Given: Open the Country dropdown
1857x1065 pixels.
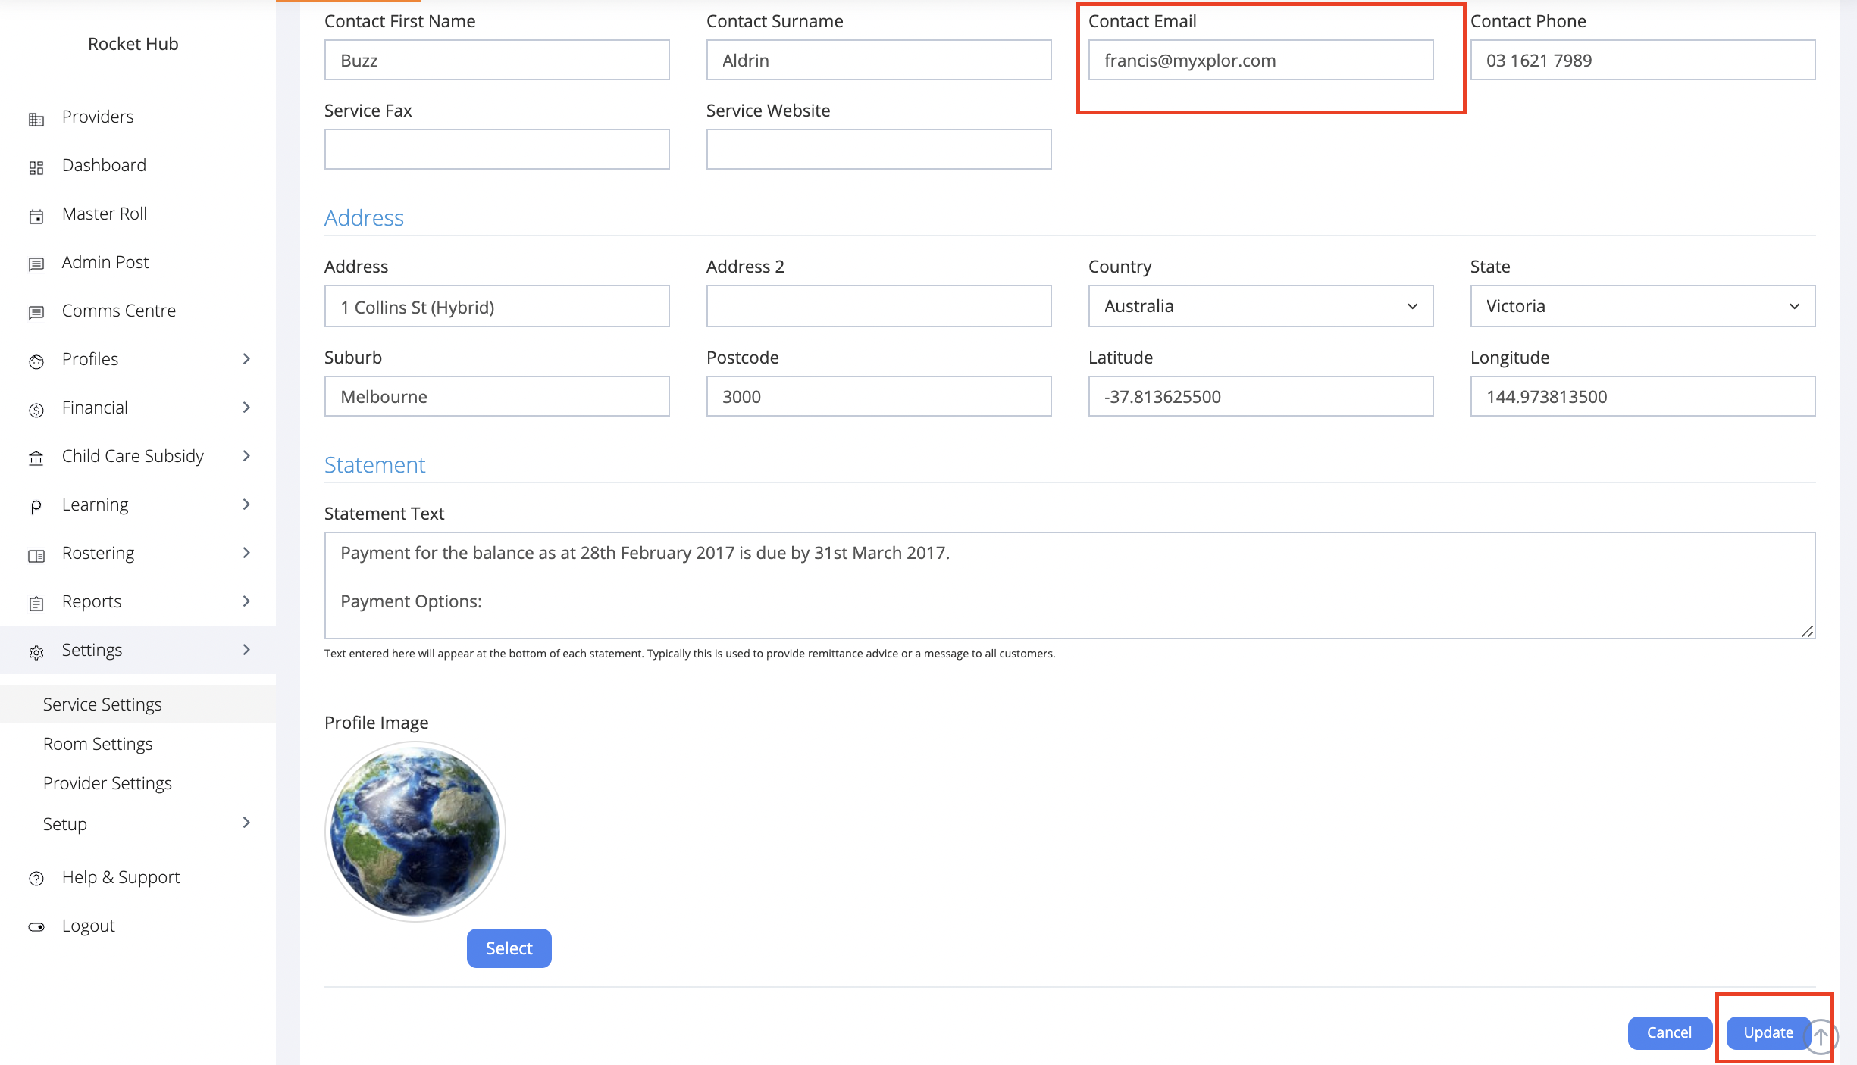Looking at the screenshot, I should (x=1260, y=306).
